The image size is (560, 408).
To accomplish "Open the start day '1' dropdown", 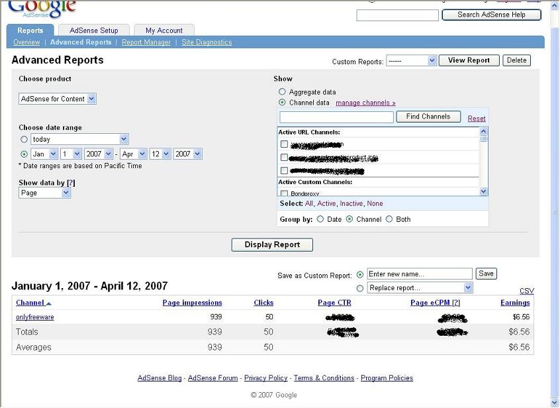I will tap(71, 154).
